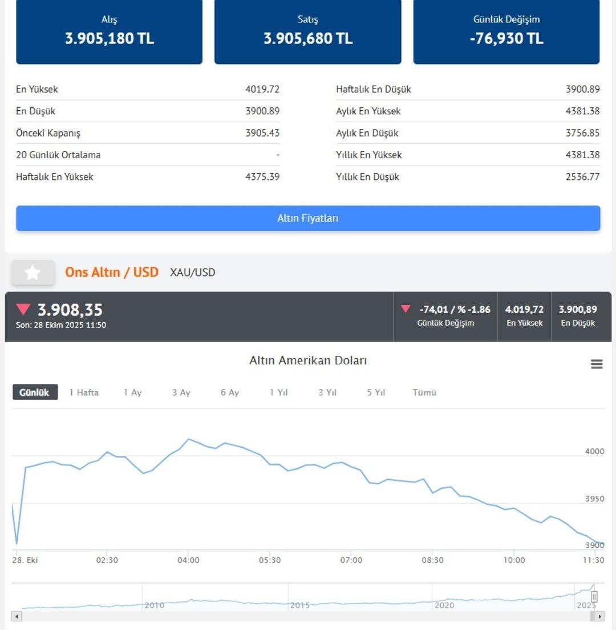The height and width of the screenshot is (630, 616).
Task: Open the Ons Altın / USD title link
Action: click(x=112, y=272)
